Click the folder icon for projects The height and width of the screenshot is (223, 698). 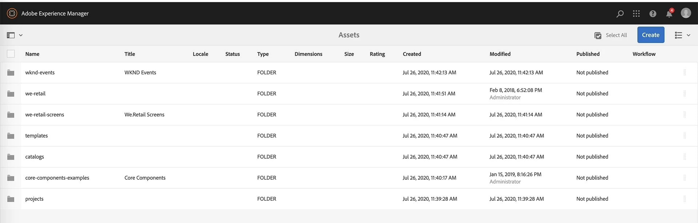11,199
